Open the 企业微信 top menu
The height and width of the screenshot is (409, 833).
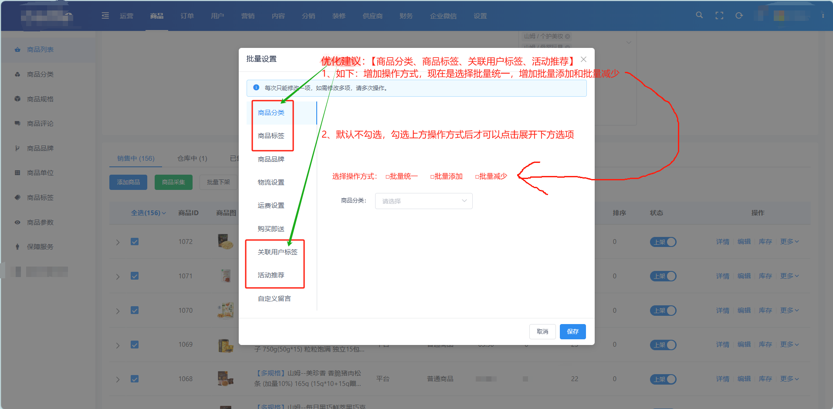click(x=443, y=16)
